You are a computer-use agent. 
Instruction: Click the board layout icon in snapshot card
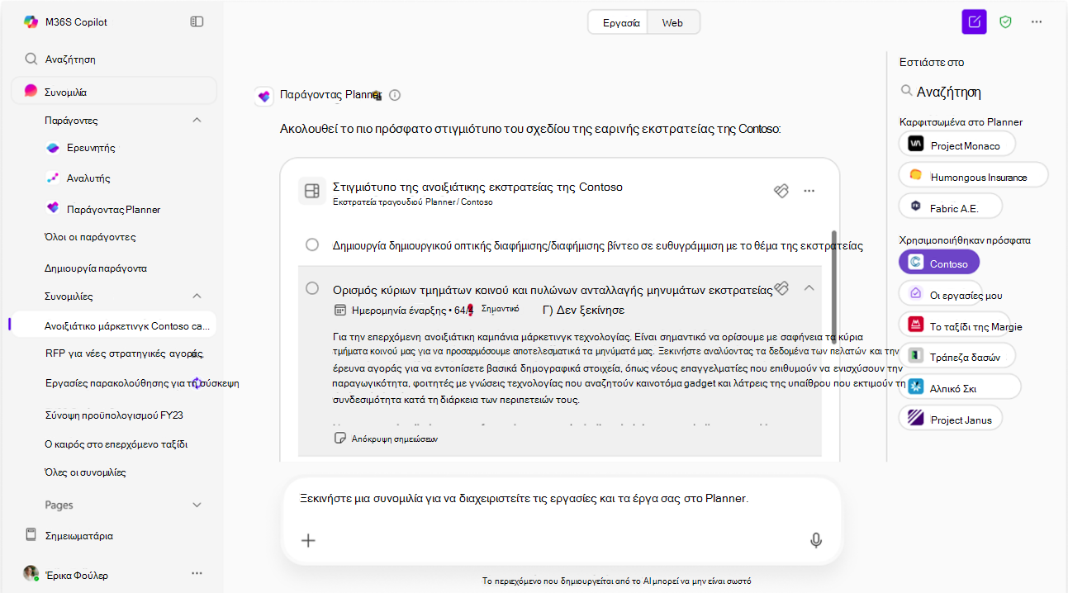tap(311, 191)
